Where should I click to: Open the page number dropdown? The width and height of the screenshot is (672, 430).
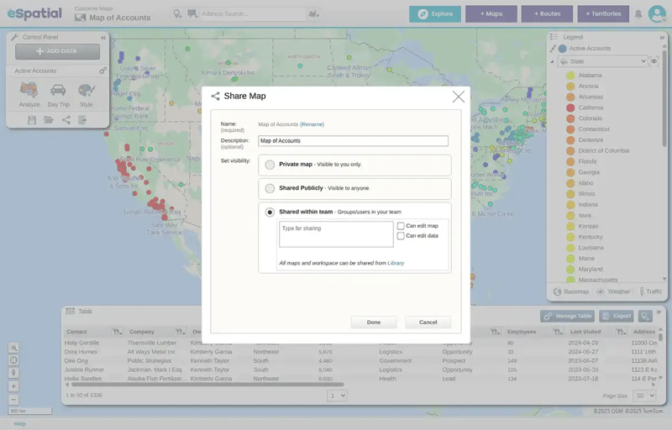click(x=337, y=395)
